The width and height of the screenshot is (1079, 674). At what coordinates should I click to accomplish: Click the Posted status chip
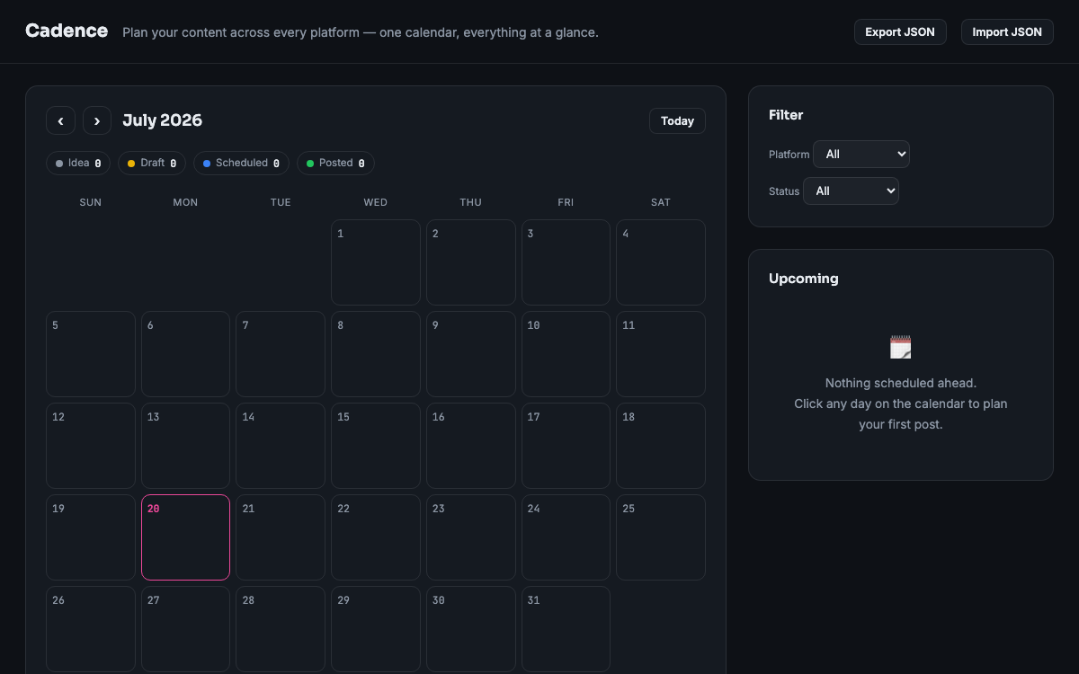335,163
